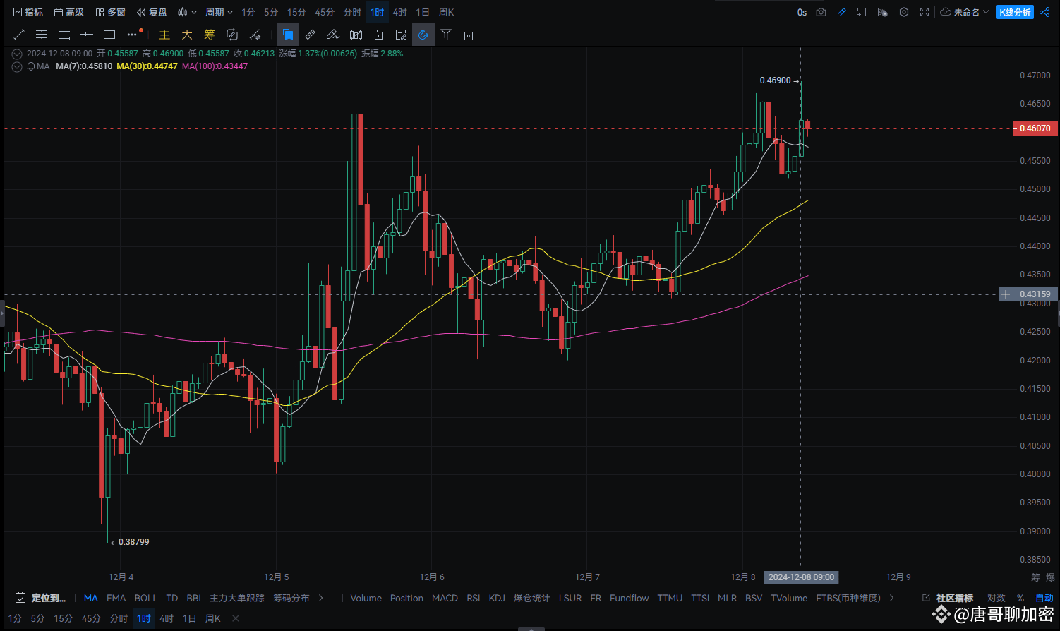1060x631 pixels.
Task: Expand the left side panel handle
Action: 2,313
